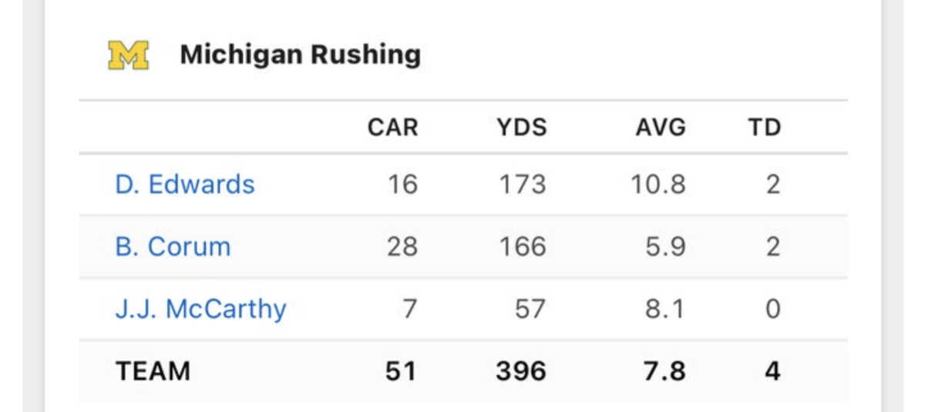Viewport: 925px width, 412px height.
Task: Click D. Edwards' 10.8 average cell
Action: [x=659, y=185]
